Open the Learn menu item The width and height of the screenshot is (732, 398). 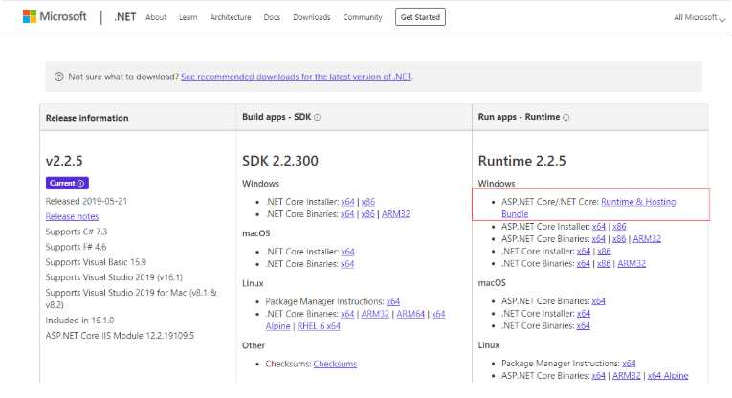(x=189, y=17)
